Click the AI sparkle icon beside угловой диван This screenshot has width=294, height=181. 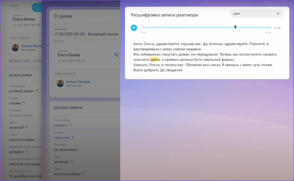coord(36,91)
